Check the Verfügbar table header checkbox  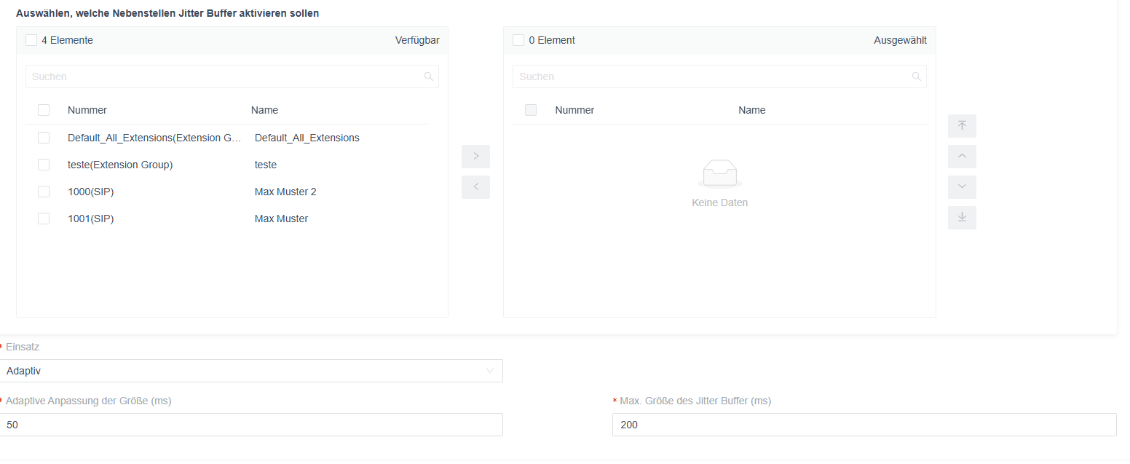[x=44, y=110]
